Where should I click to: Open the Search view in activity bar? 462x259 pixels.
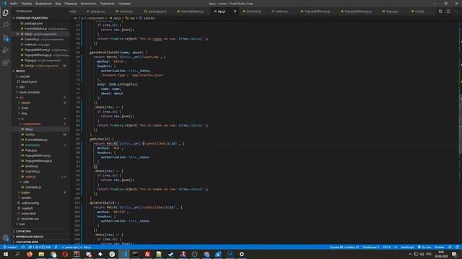(5, 25)
